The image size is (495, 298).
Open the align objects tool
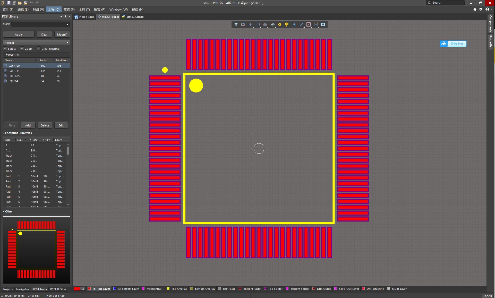tap(265, 24)
